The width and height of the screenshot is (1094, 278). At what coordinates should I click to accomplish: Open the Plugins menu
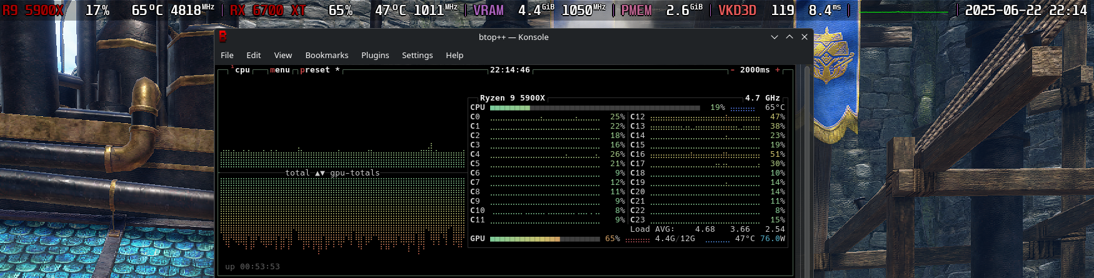coord(375,55)
